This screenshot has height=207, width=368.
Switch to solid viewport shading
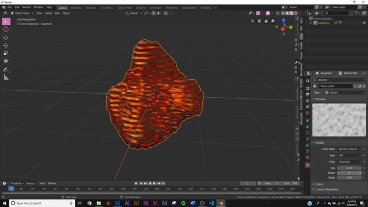(x=287, y=13)
